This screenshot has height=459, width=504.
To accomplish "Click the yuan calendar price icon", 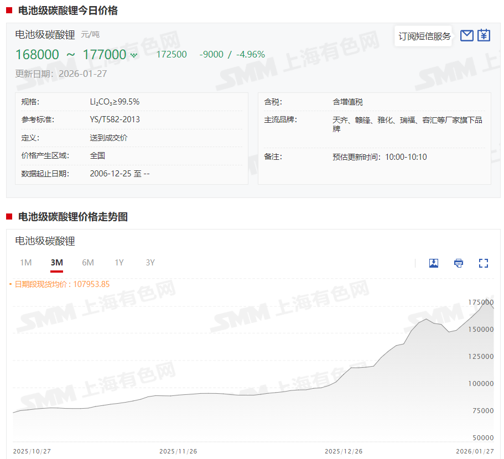I will pos(484,36).
